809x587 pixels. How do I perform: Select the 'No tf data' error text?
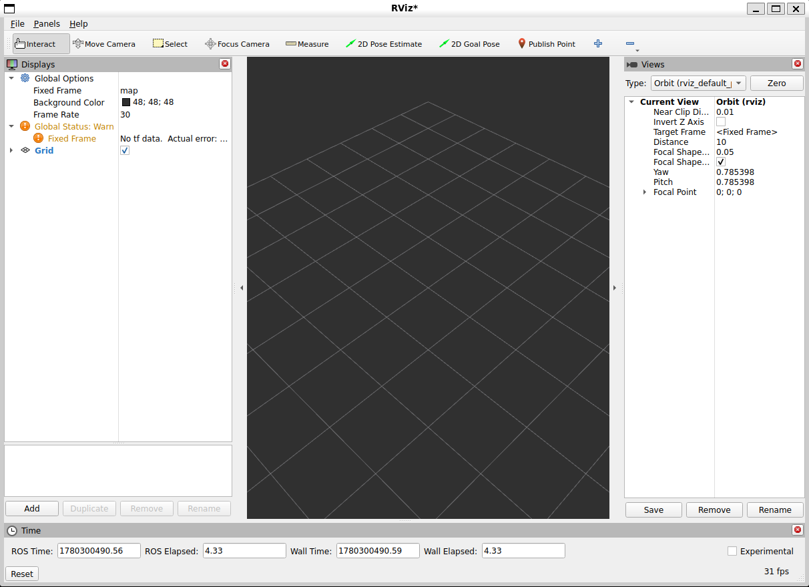click(174, 138)
